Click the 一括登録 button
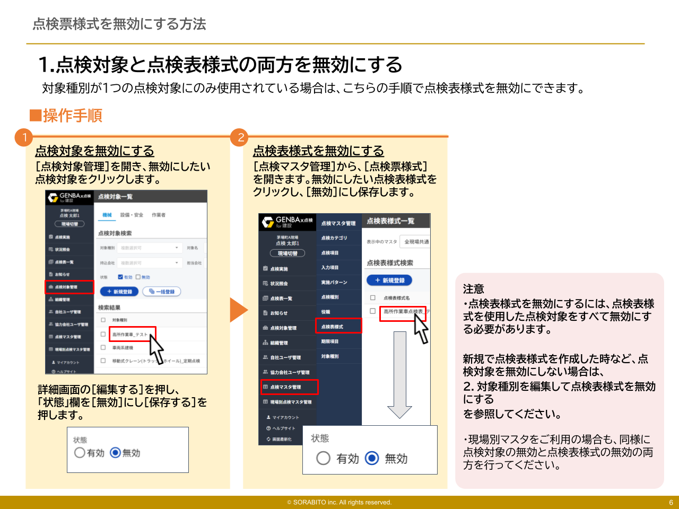This screenshot has height=509, width=679. click(161, 292)
